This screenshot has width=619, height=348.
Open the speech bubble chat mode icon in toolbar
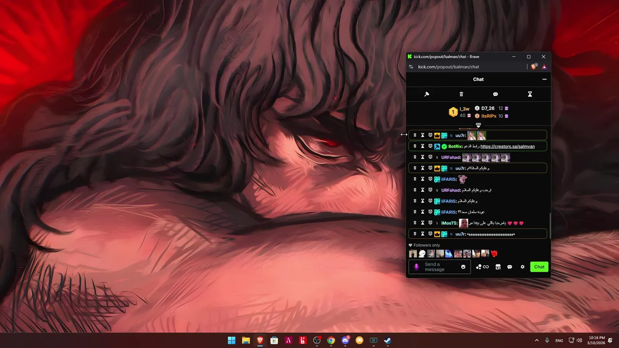coord(495,94)
